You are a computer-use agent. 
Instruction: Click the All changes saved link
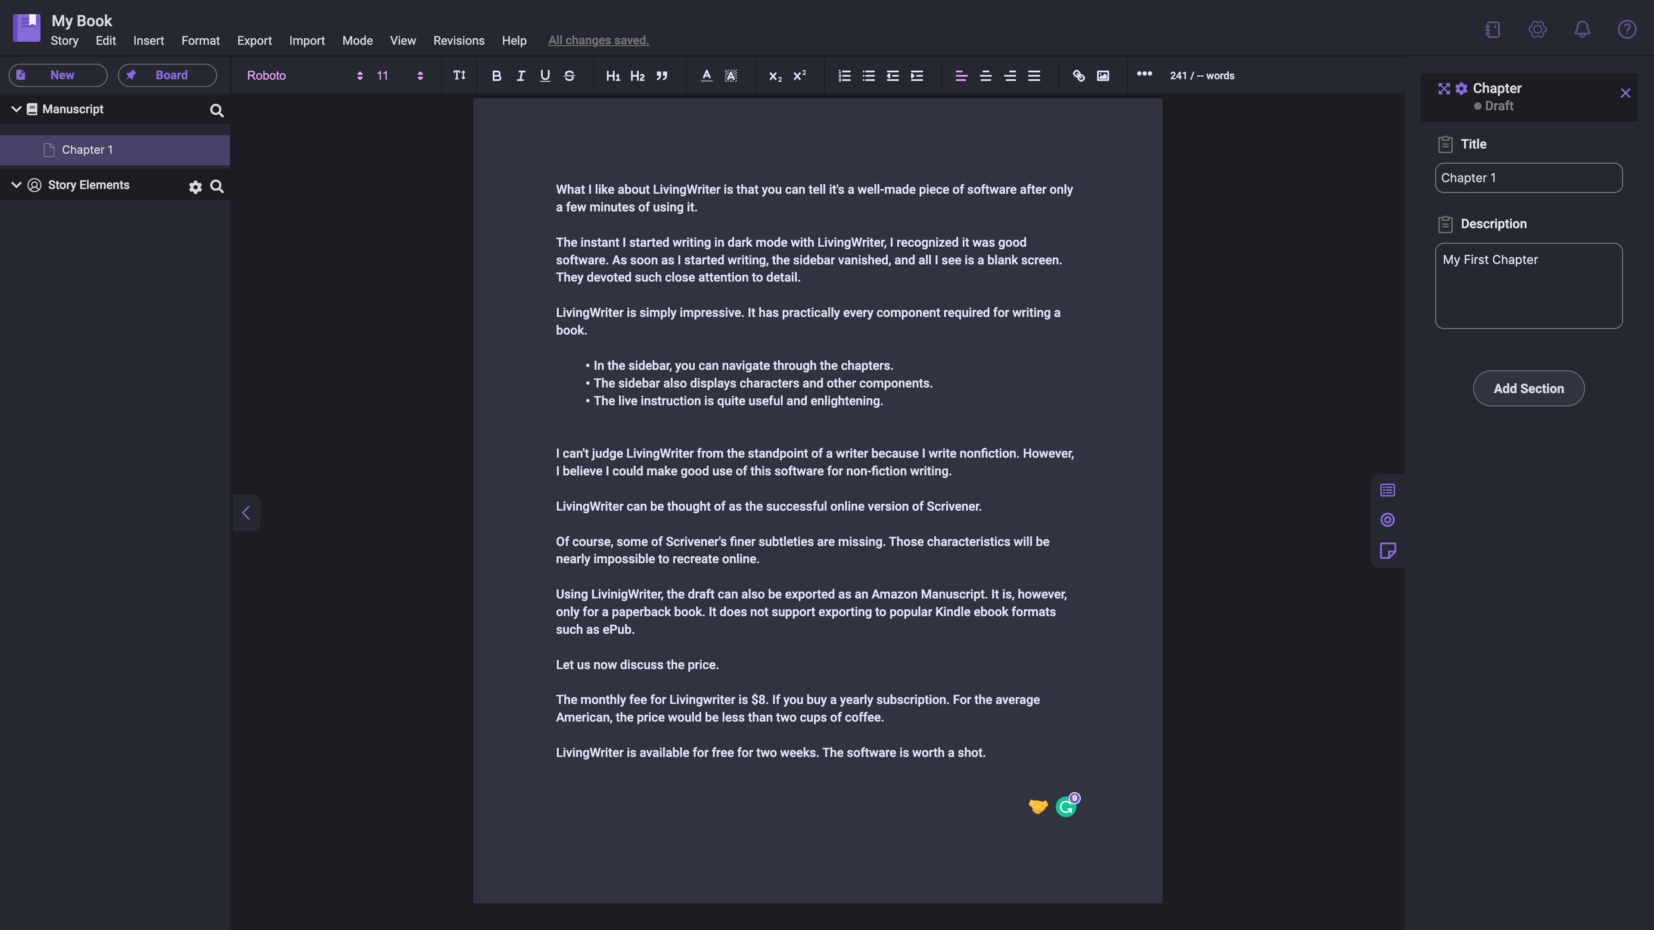[x=598, y=40]
